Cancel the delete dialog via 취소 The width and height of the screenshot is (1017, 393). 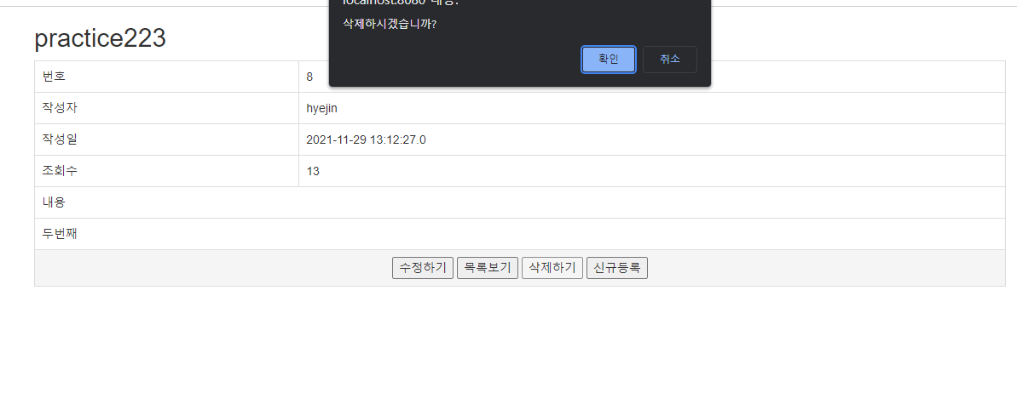pos(669,60)
